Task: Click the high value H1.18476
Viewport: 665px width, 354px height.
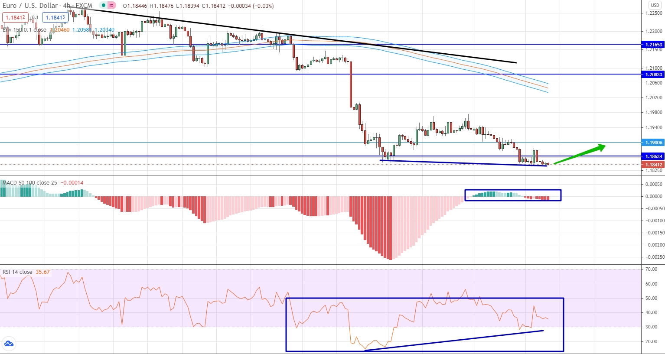Action: pos(161,6)
